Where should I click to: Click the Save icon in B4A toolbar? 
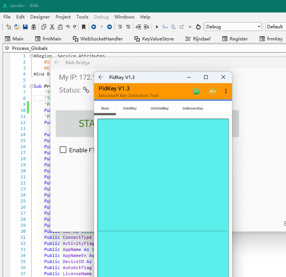(x=25, y=27)
